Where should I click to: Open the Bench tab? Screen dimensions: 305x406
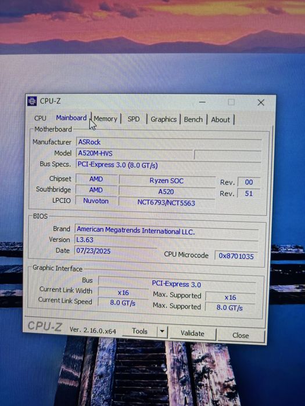pos(193,119)
